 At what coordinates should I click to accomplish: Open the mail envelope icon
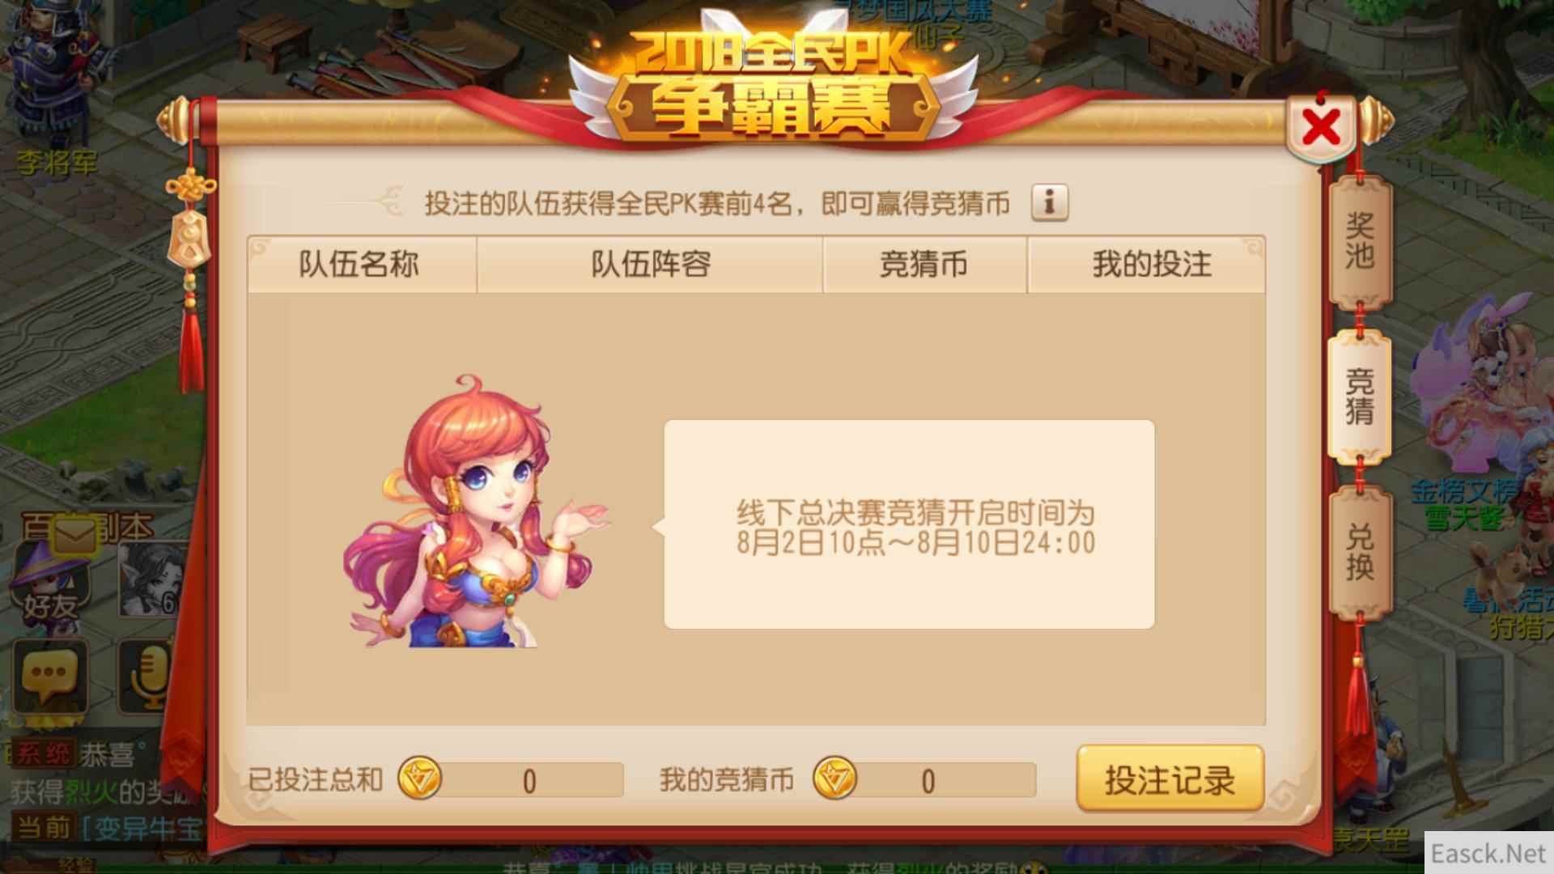click(74, 535)
